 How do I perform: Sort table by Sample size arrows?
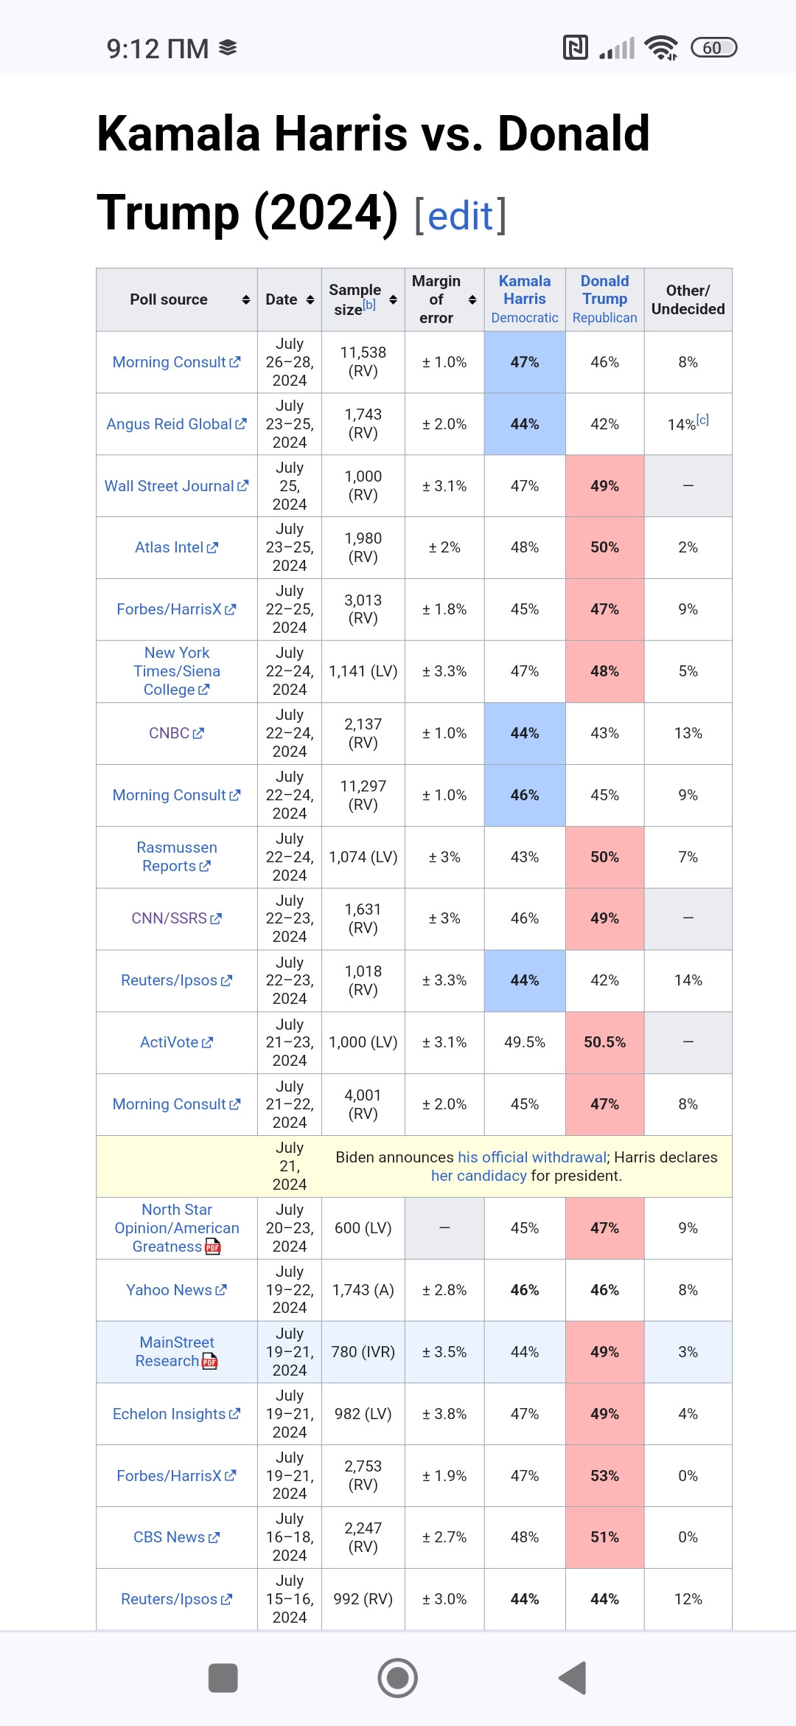394,299
